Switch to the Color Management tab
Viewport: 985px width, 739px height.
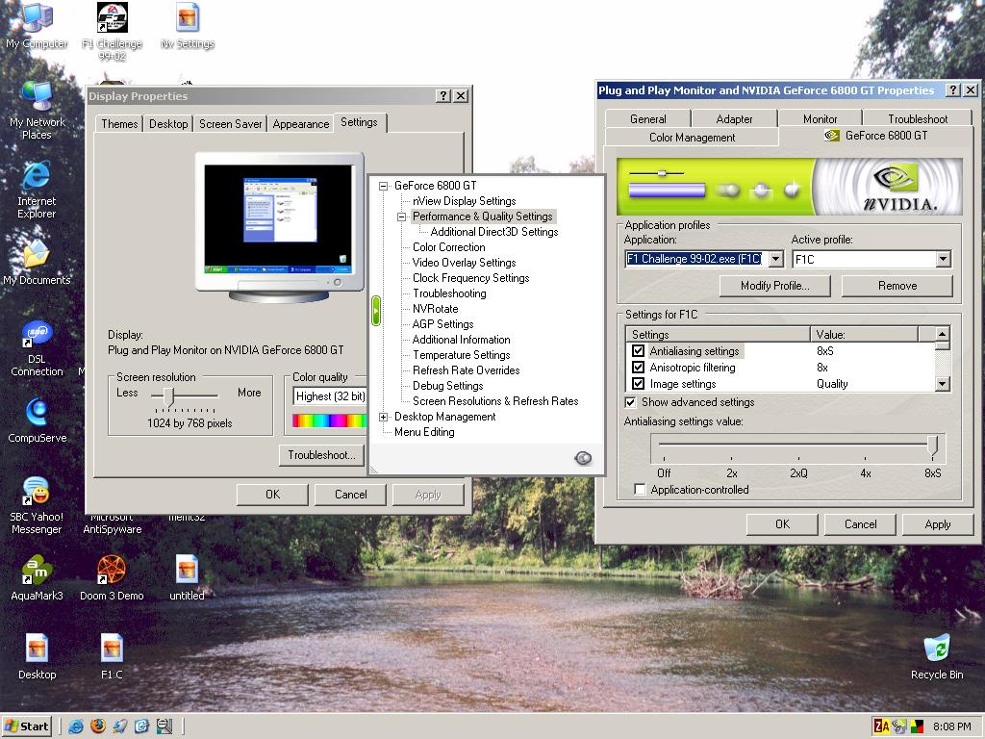(692, 138)
